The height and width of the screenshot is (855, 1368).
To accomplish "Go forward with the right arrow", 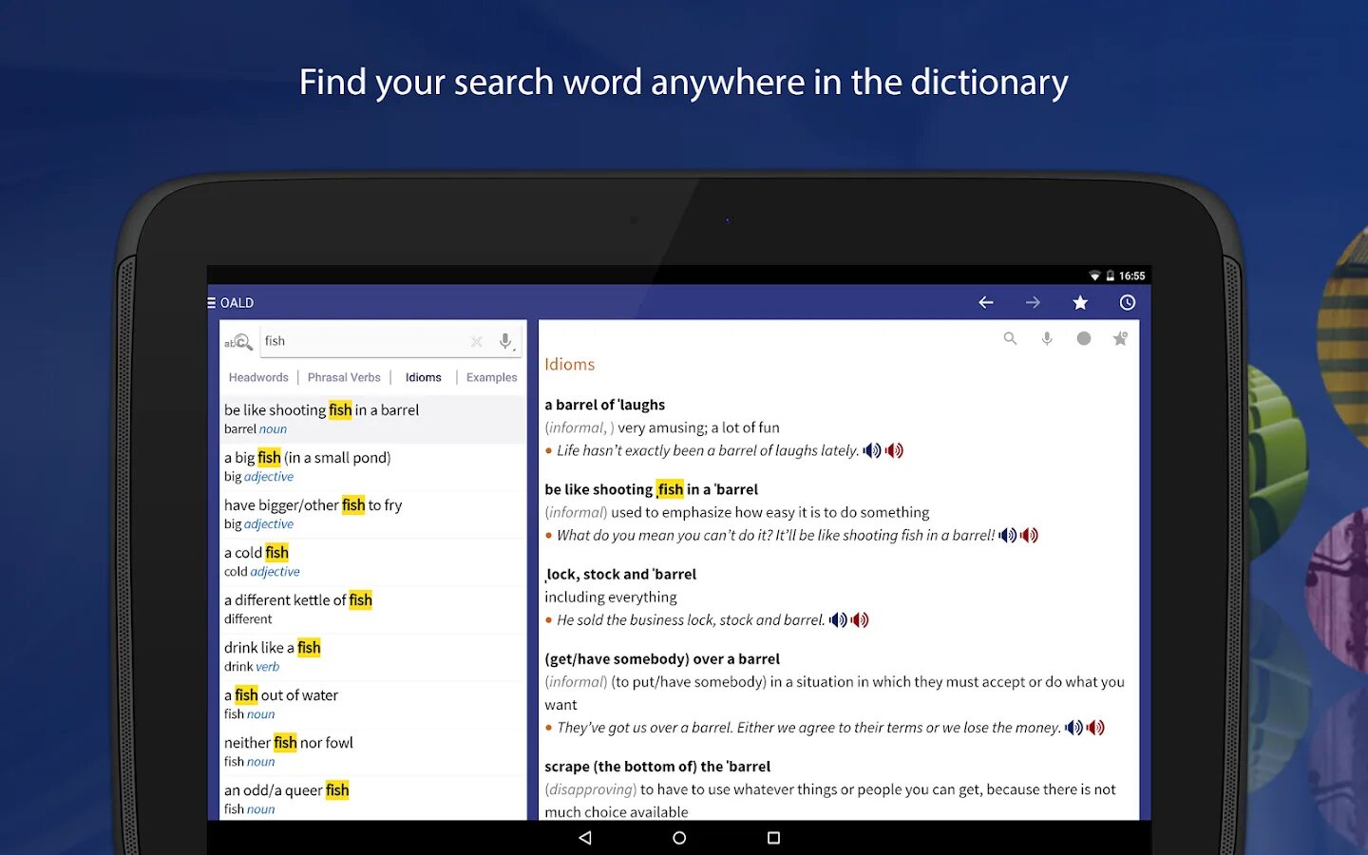I will coord(1033,303).
